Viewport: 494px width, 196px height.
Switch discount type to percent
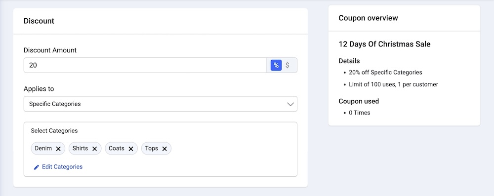(276, 65)
